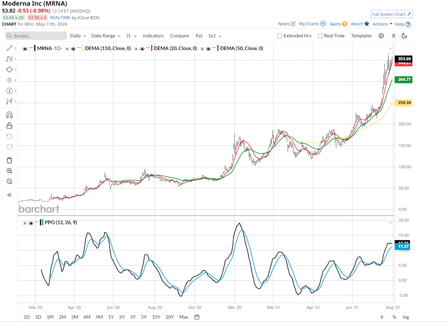Hide the DEMA 150 line

73,49
